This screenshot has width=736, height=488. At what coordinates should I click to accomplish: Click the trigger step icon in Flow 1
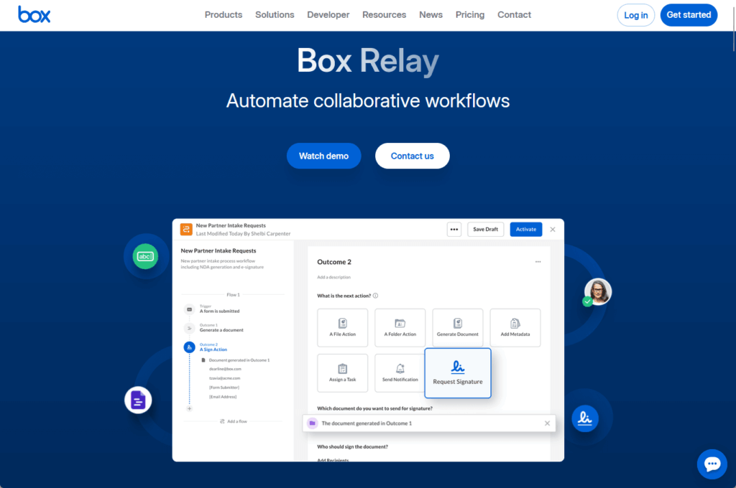point(189,309)
